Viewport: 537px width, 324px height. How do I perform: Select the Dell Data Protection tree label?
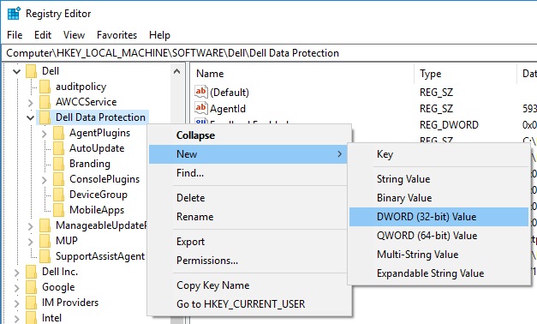tap(100, 117)
